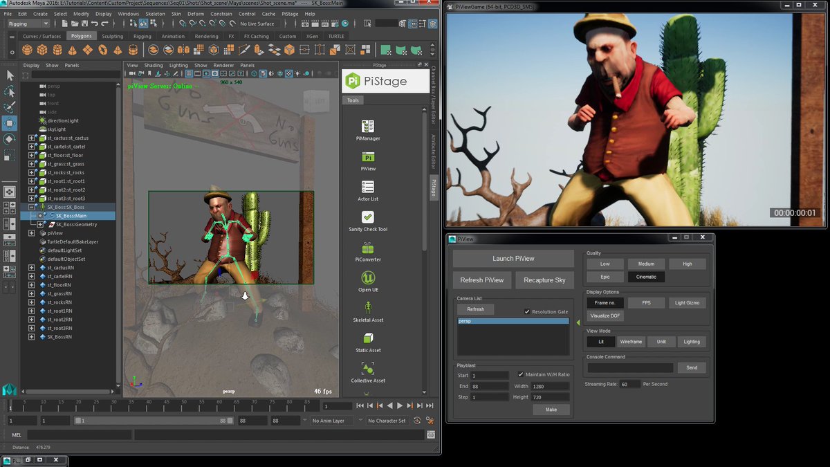This screenshot has height=467, width=830.
Task: Click the playblast Width field
Action: pyautogui.click(x=551, y=386)
